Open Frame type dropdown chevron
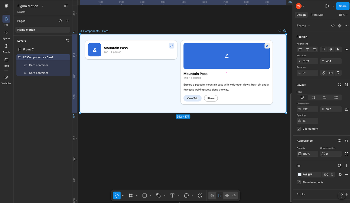This screenshot has width=350, height=203. pos(309,26)
